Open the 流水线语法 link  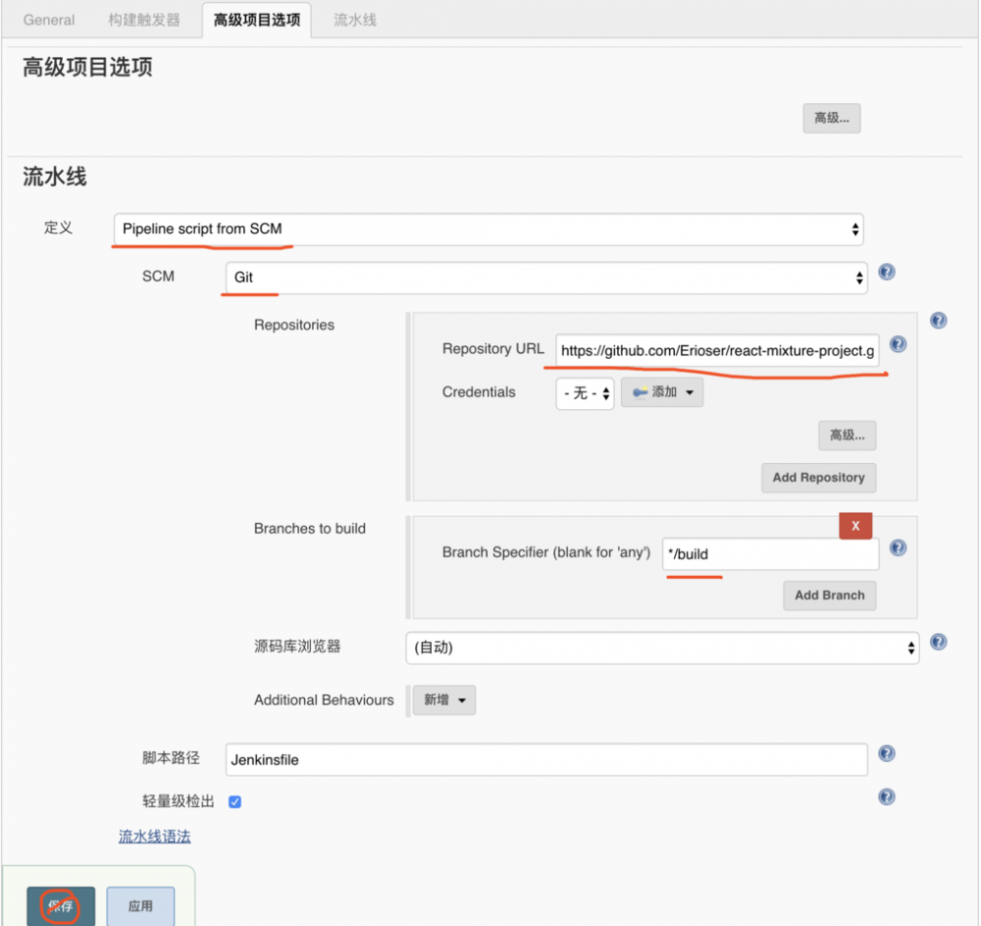(x=155, y=837)
